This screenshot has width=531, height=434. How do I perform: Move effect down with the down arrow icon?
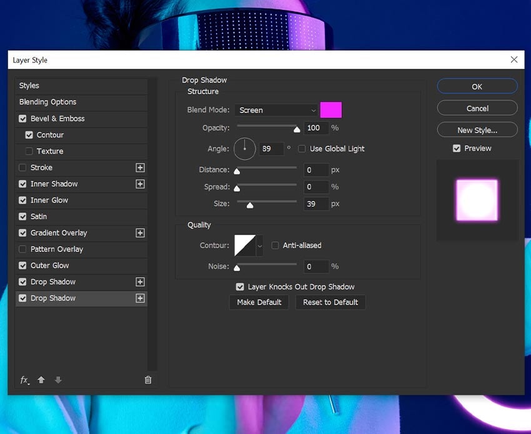[58, 380]
